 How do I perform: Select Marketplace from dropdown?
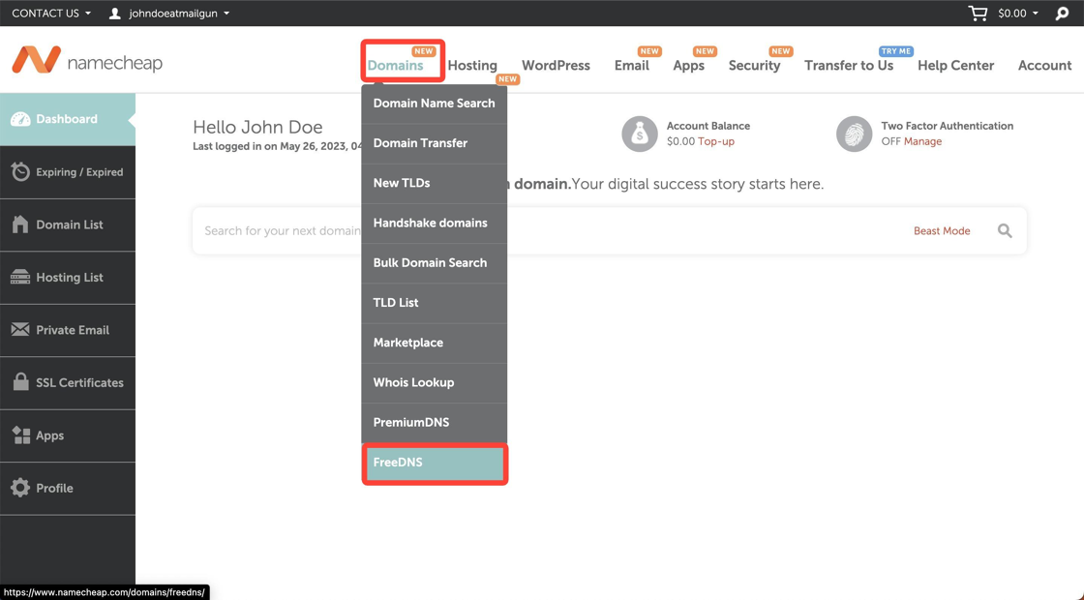click(x=435, y=343)
